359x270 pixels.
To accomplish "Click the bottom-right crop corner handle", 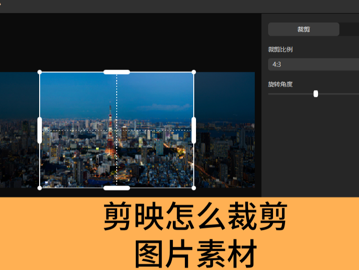I will [x=194, y=188].
